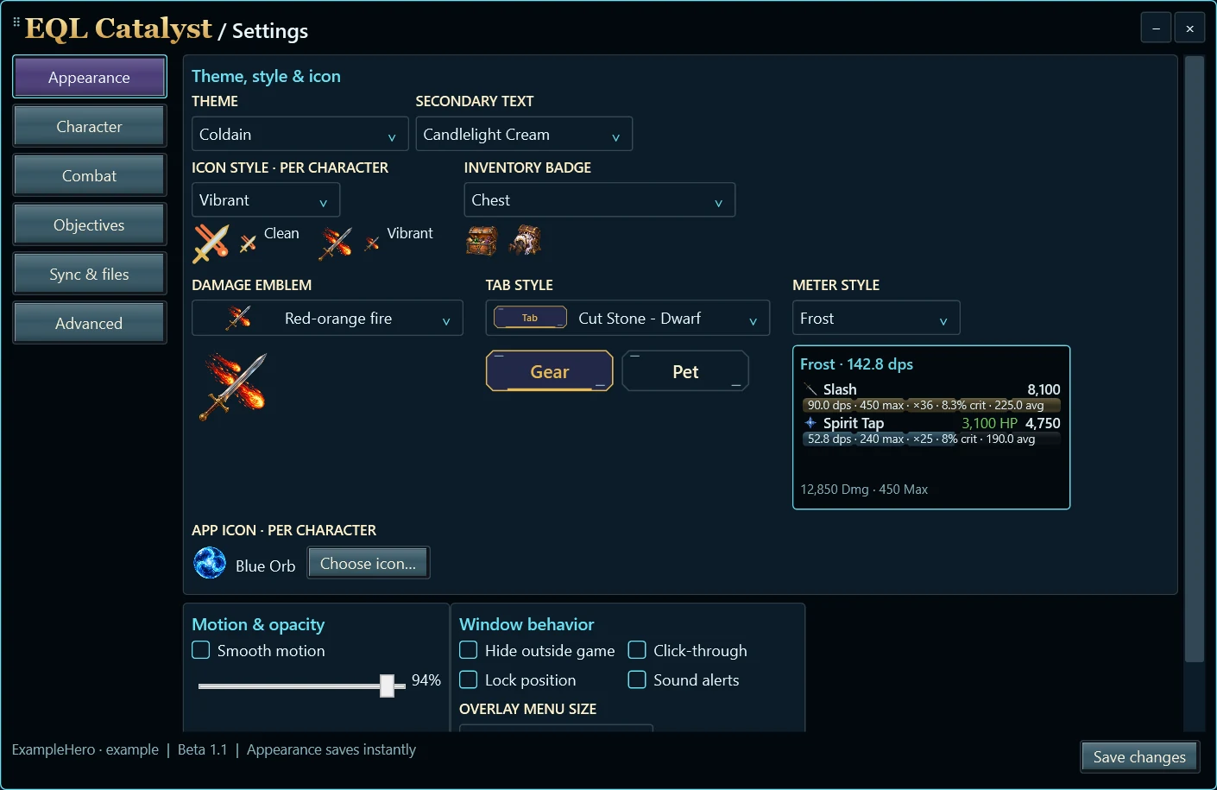Enable the Click-through checkbox
The image size is (1217, 790).
click(636, 650)
